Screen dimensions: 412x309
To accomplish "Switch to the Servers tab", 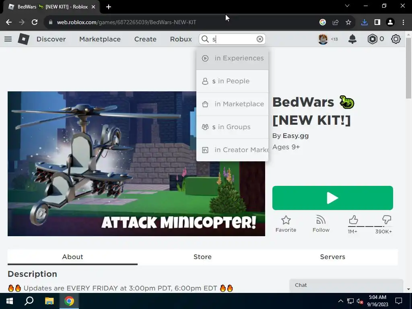I will [x=332, y=257].
